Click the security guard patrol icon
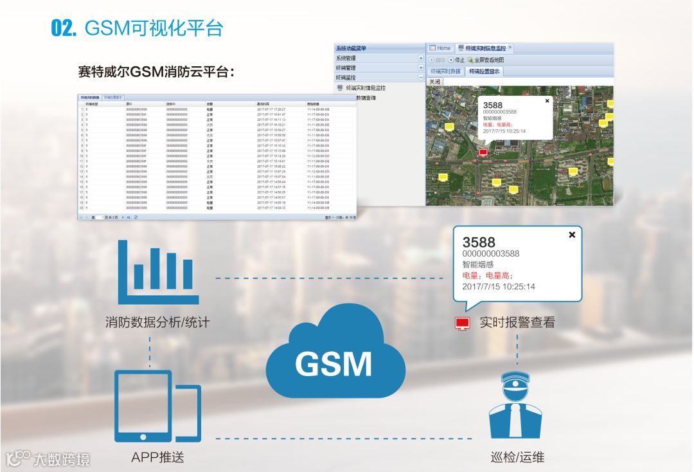 [x=515, y=404]
